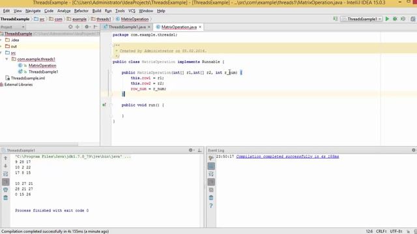Clear all output in Run console

(6, 198)
